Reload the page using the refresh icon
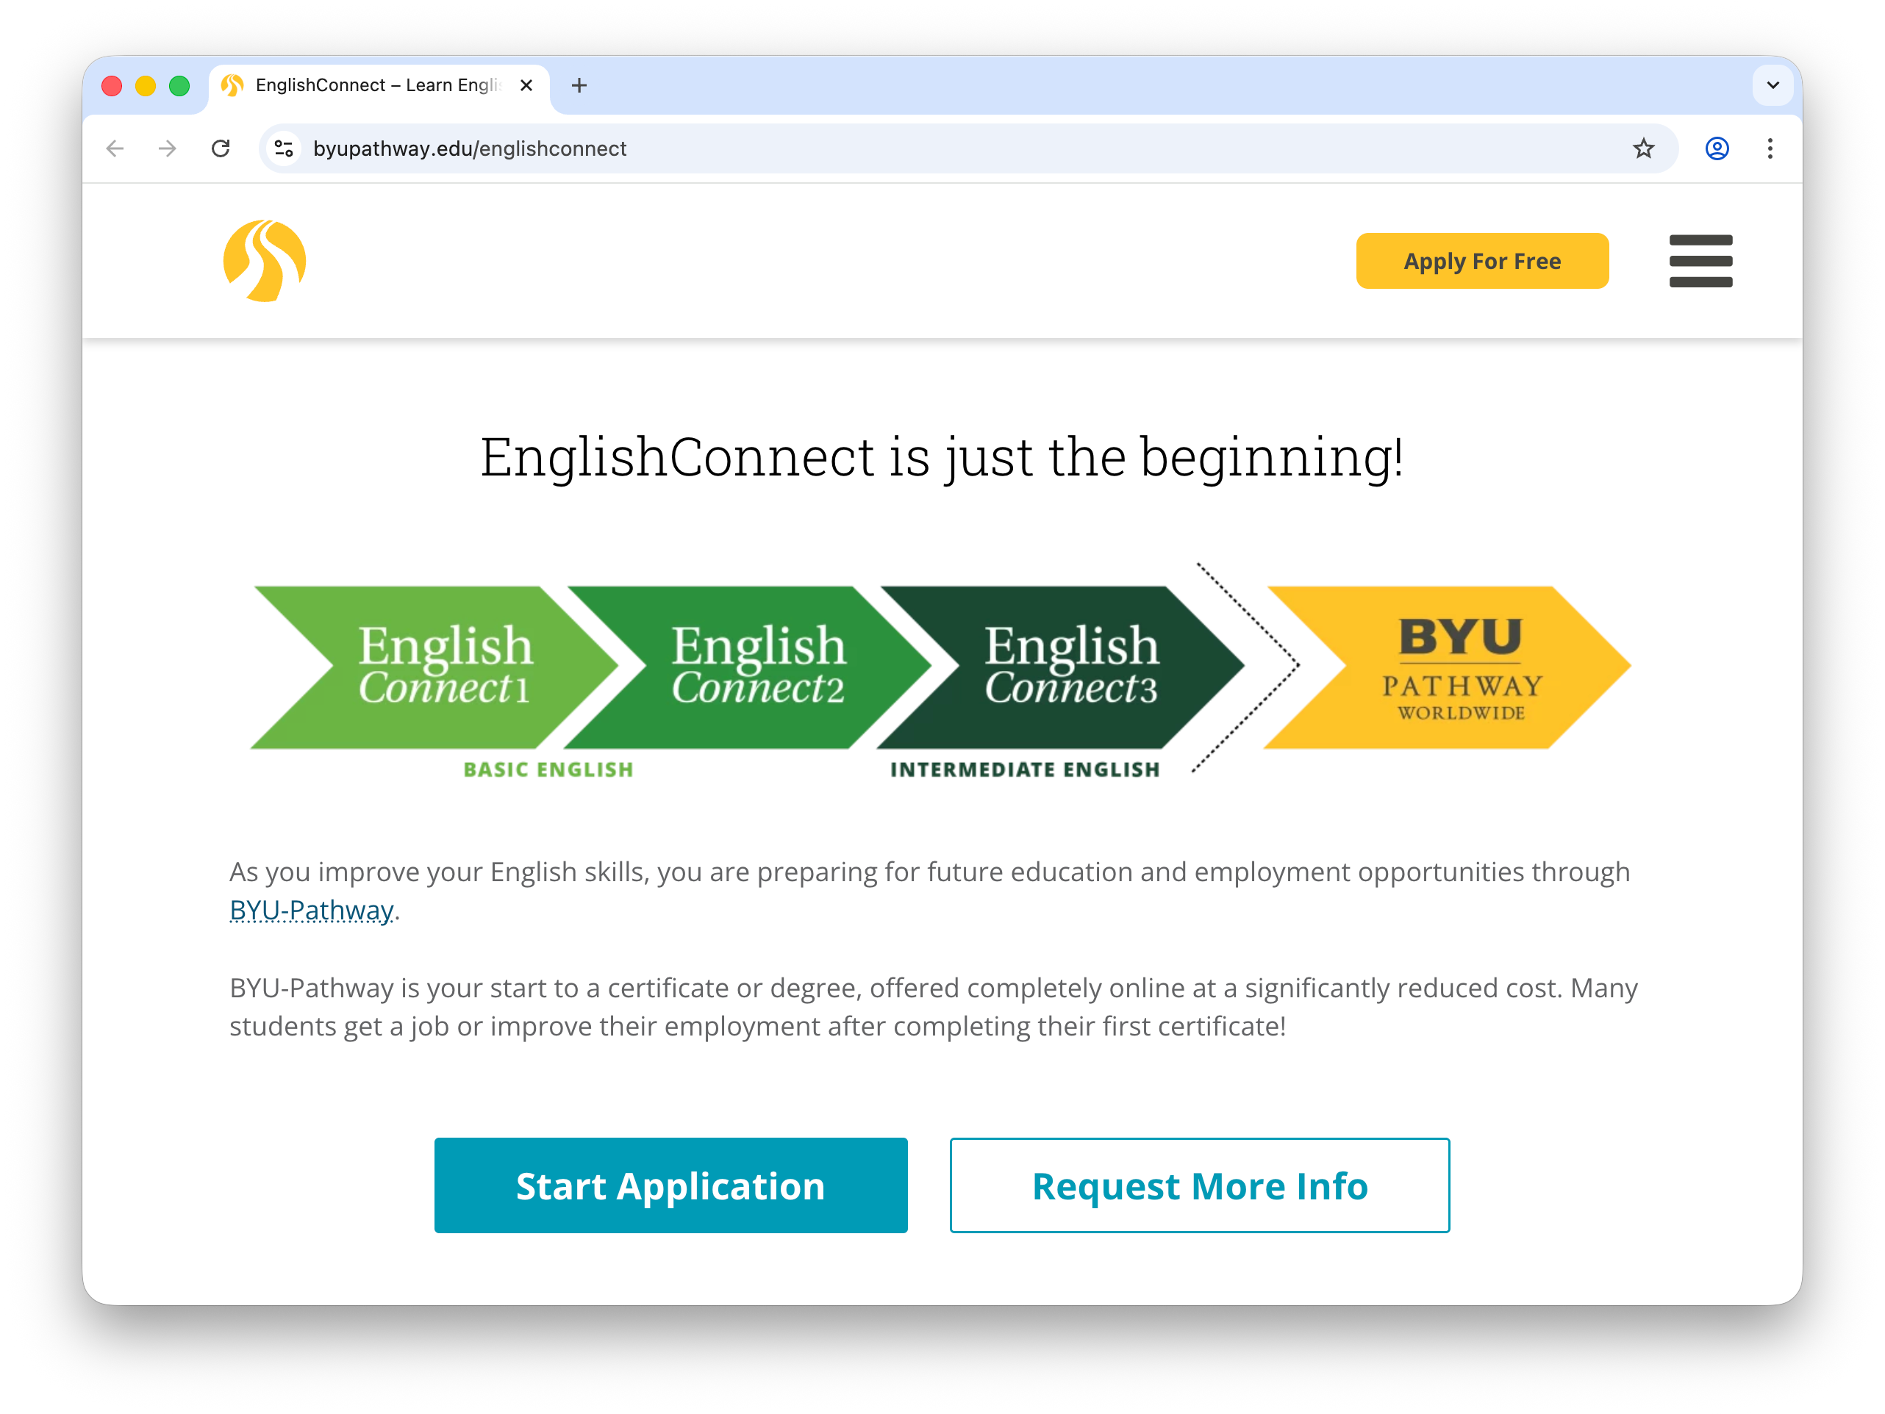1885x1414 pixels. click(x=221, y=148)
